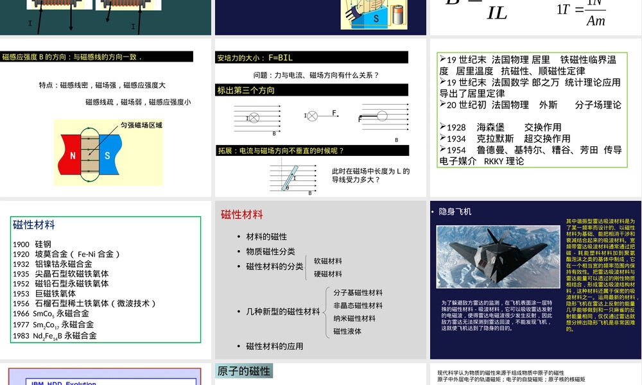Click the line 1934 克拉默斯 超交换作用

[505, 139]
